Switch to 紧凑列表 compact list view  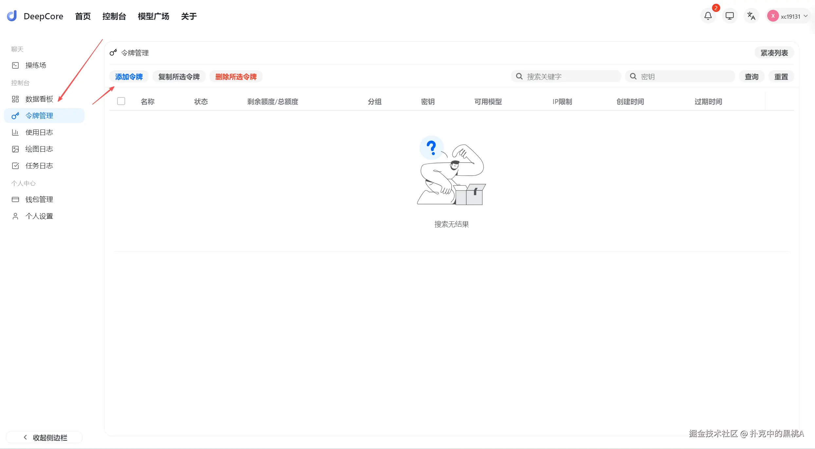click(774, 53)
